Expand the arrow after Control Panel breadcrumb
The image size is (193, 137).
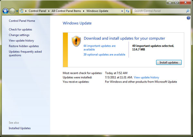49,11
